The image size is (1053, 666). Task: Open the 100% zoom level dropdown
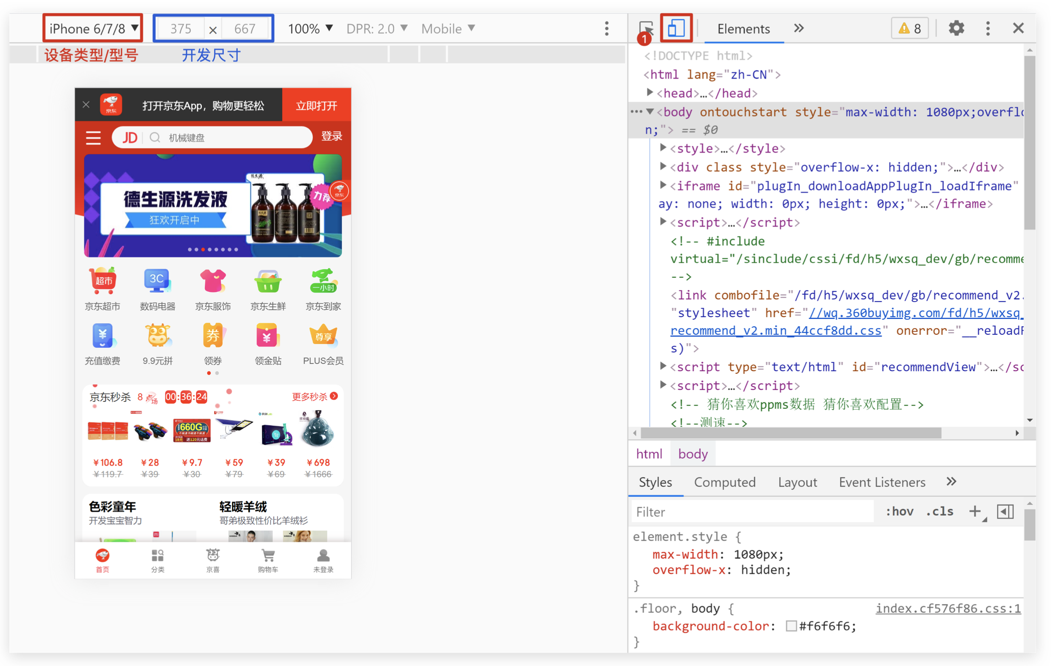pos(310,28)
